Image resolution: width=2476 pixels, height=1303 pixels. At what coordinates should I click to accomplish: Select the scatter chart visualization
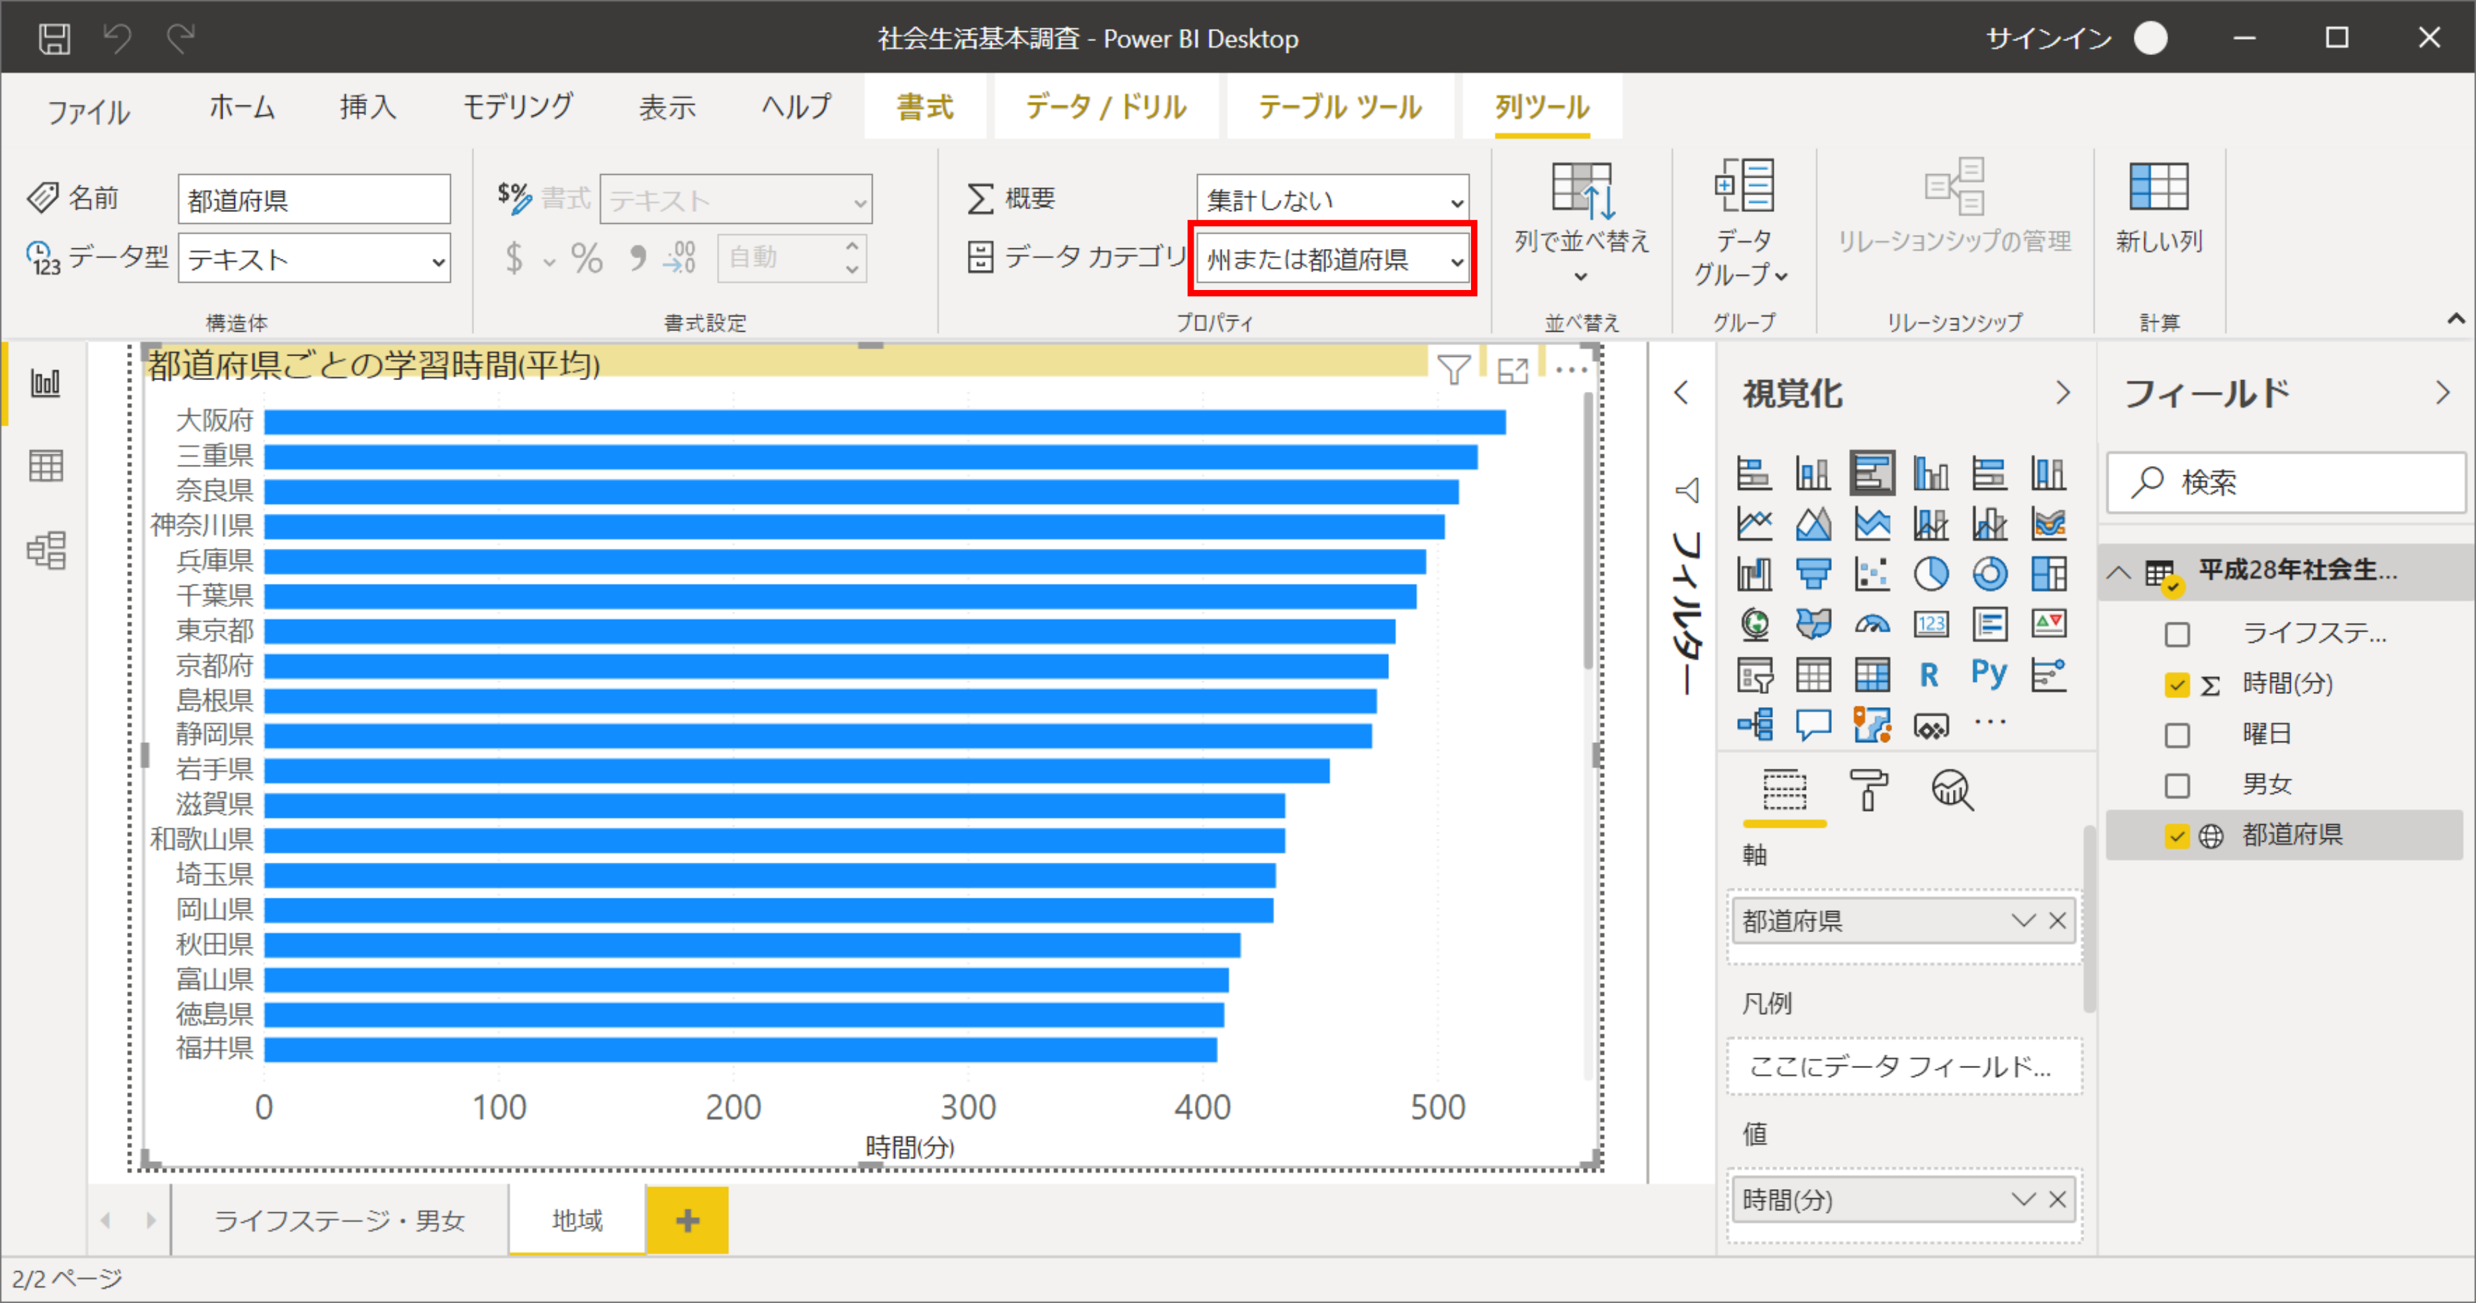click(x=1872, y=574)
